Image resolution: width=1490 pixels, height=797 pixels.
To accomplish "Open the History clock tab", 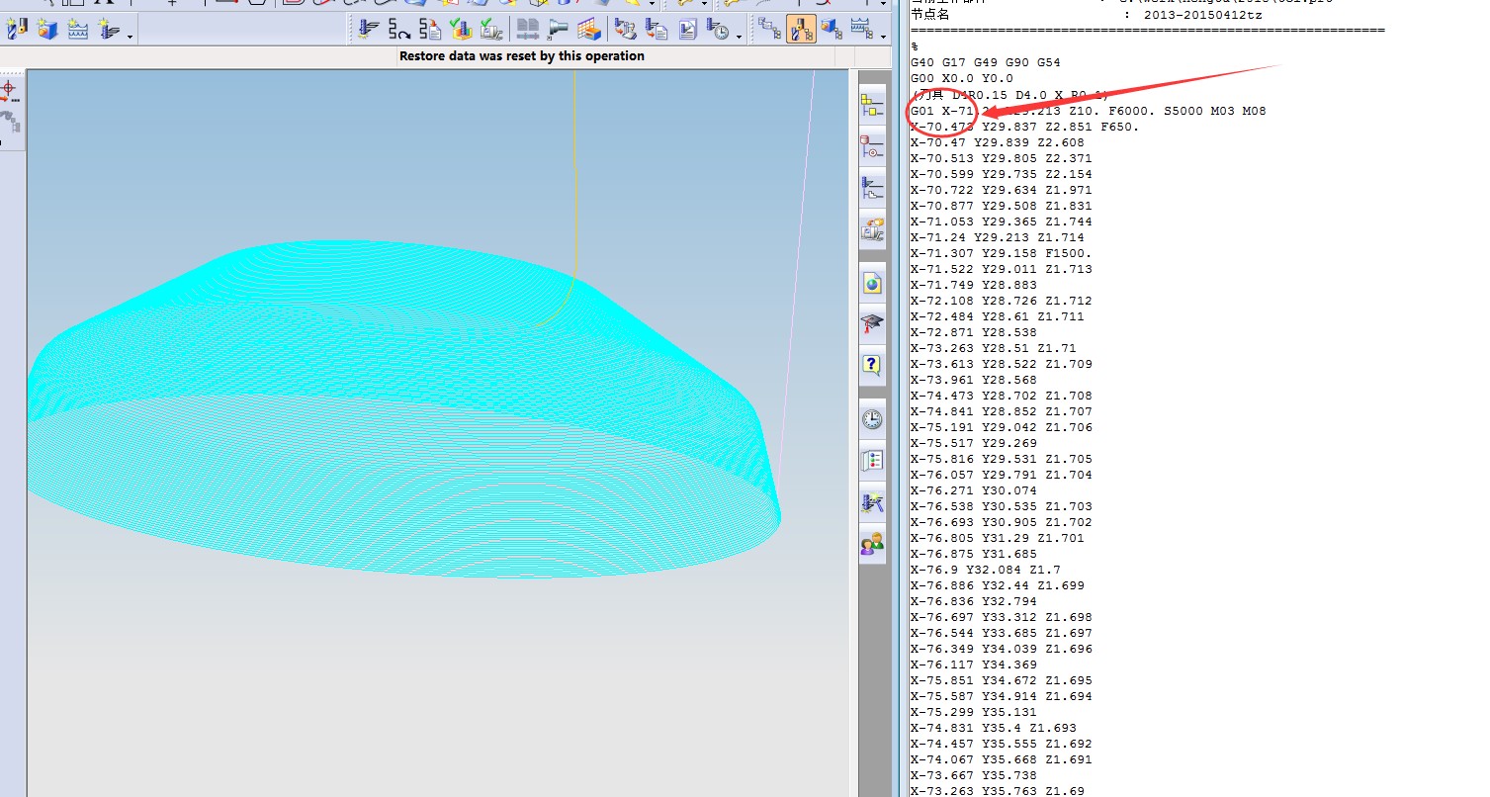I will pos(872,420).
